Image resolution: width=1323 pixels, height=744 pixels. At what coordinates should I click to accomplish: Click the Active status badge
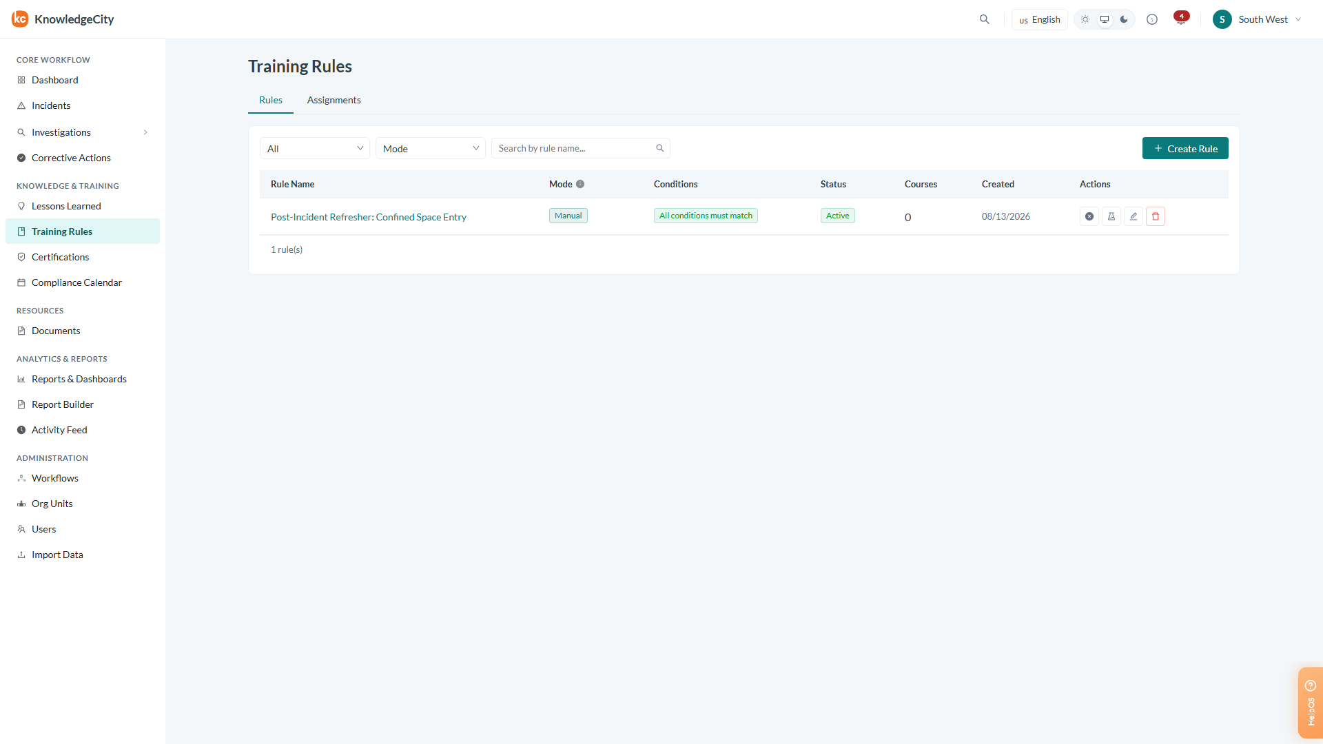point(838,216)
